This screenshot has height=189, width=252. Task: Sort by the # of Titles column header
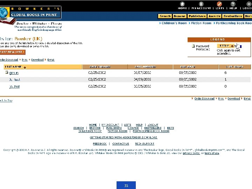234,67
